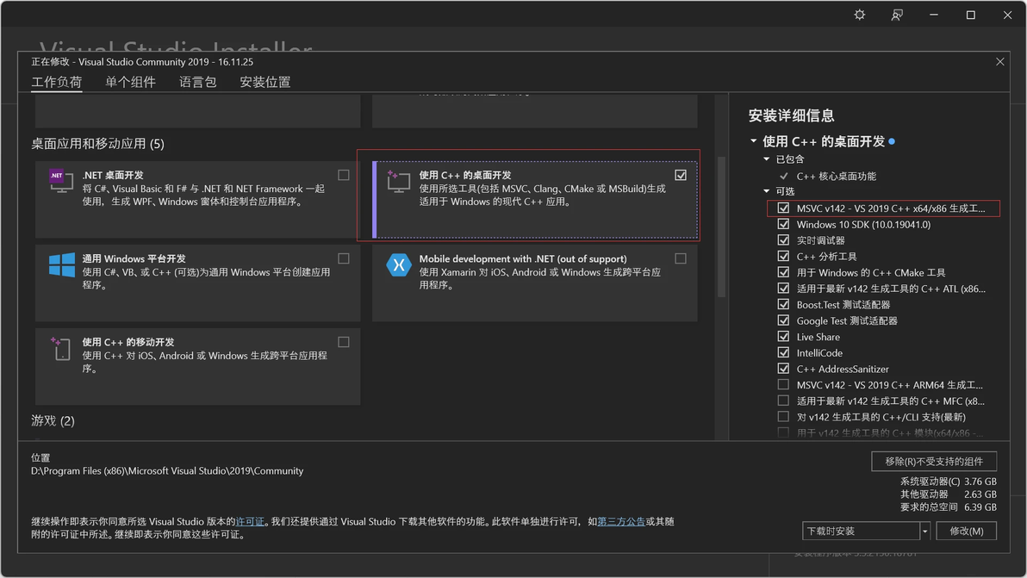Maximize the Visual Studio Installer window
Screen dimensions: 1027x578
tap(971, 15)
